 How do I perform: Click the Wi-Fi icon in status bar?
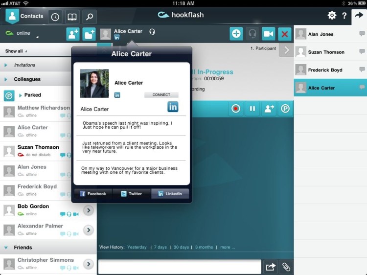pos(26,3)
